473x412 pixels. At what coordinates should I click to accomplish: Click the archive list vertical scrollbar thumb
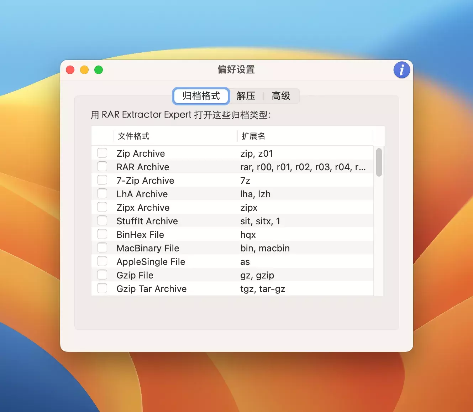(x=379, y=162)
